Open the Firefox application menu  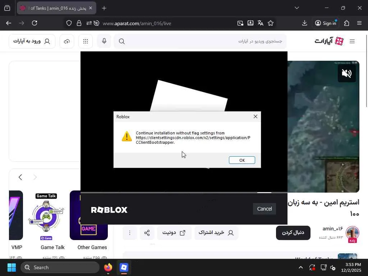tap(359, 23)
